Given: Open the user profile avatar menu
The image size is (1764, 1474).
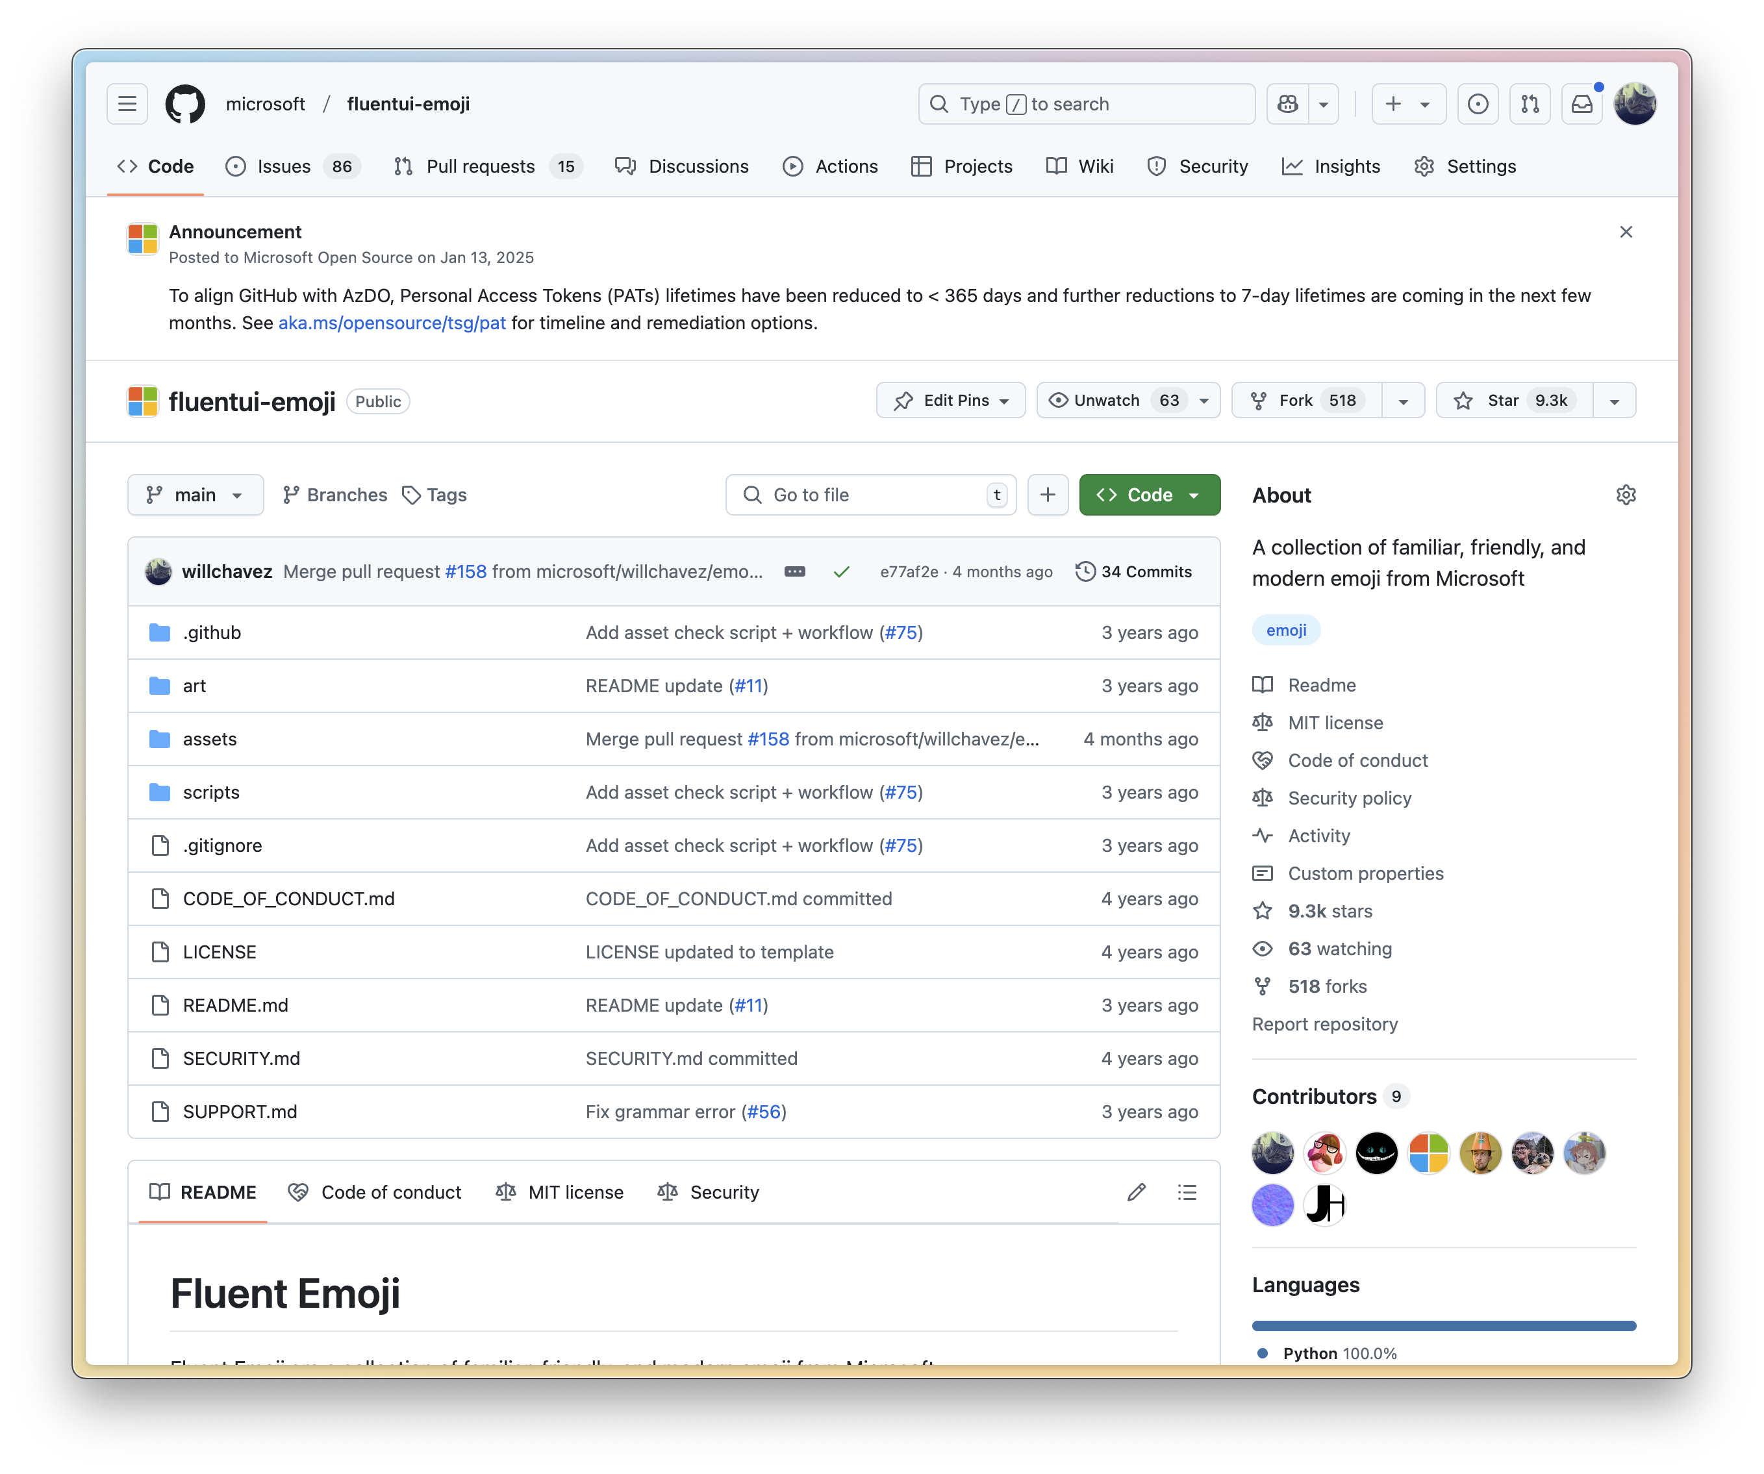Looking at the screenshot, I should tap(1635, 104).
